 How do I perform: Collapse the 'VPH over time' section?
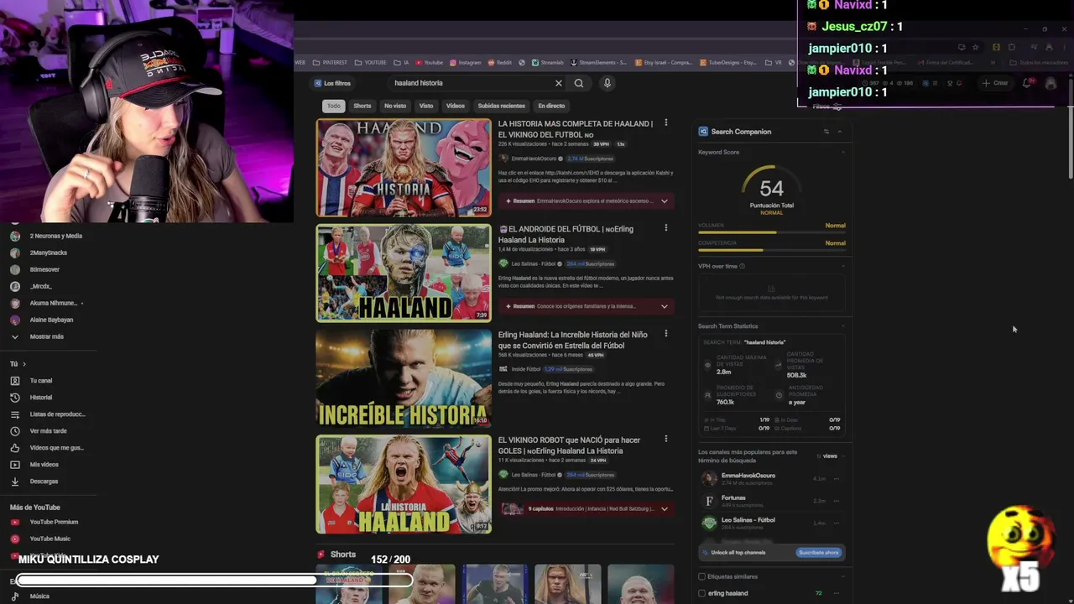pyautogui.click(x=843, y=266)
